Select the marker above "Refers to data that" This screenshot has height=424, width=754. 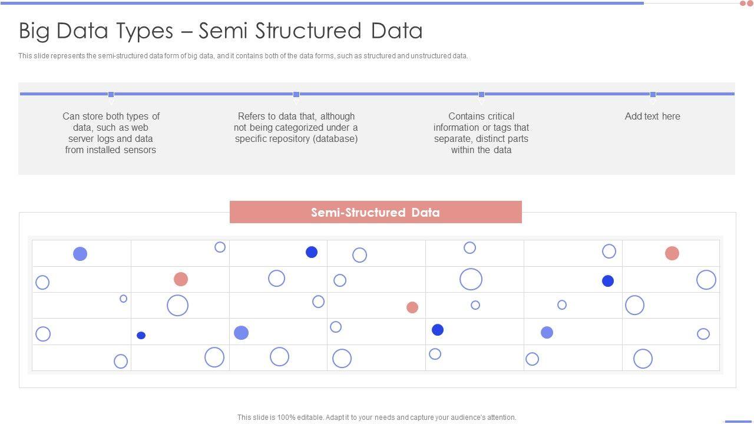pyautogui.click(x=296, y=94)
